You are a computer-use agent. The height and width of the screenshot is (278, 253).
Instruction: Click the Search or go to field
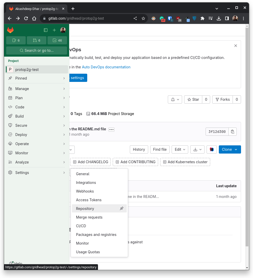(x=36, y=50)
